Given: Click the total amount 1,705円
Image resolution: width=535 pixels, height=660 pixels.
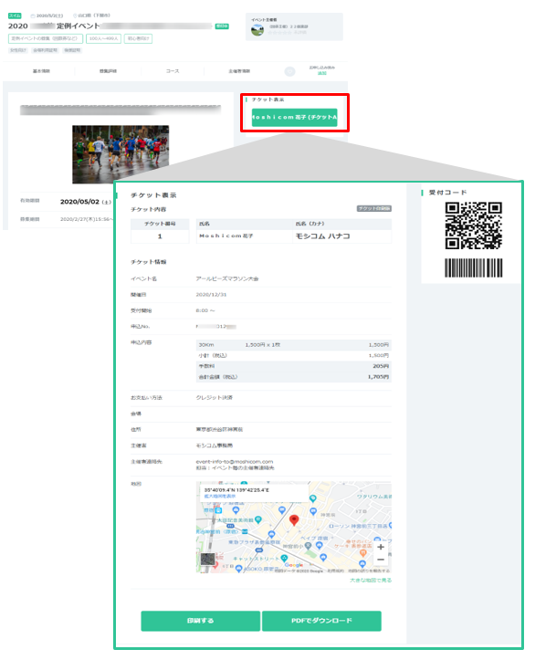Looking at the screenshot, I should [378, 377].
